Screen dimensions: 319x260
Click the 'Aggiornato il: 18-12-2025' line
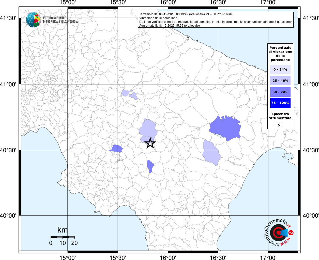point(170,26)
